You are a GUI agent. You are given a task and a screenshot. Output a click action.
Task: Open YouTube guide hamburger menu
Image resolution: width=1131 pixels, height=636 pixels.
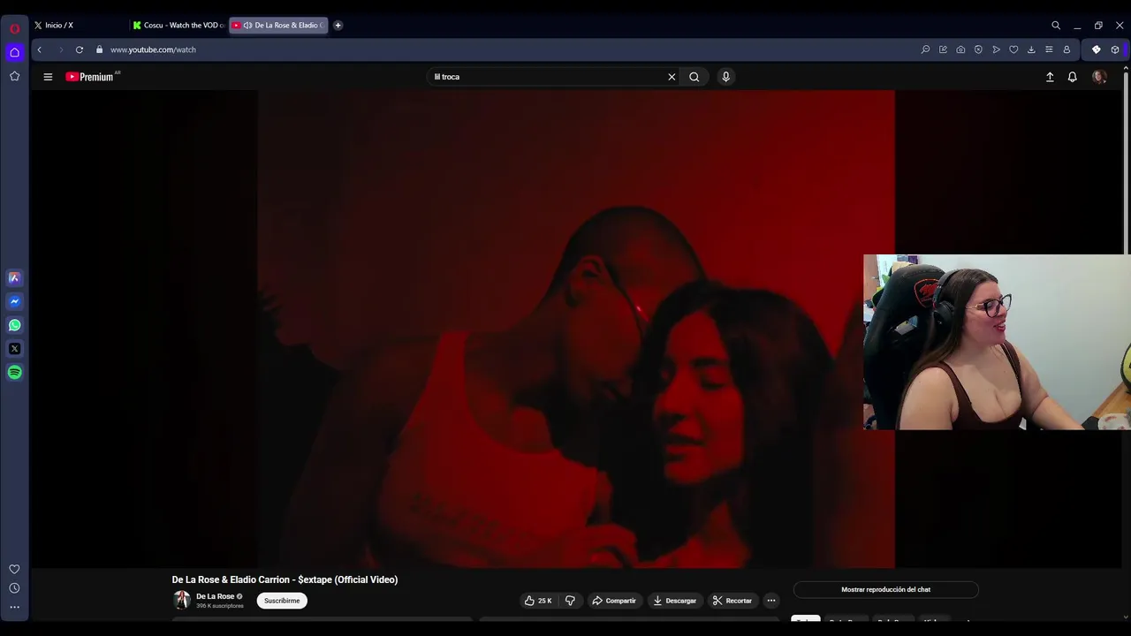point(48,77)
